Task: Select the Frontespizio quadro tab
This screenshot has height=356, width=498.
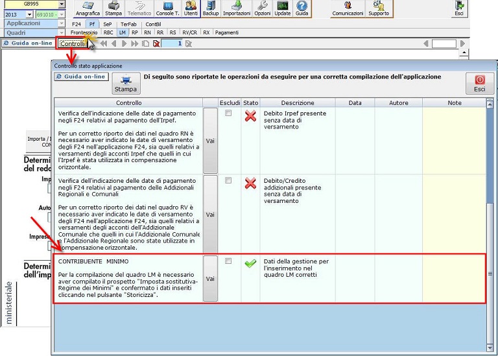Action: point(84,32)
